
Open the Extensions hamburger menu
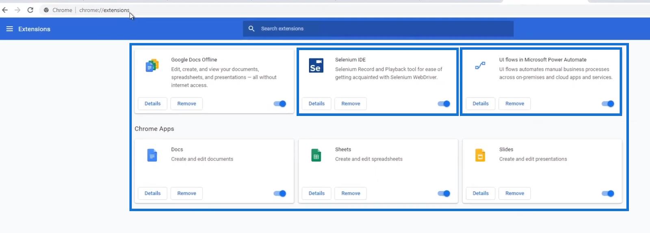(10, 29)
